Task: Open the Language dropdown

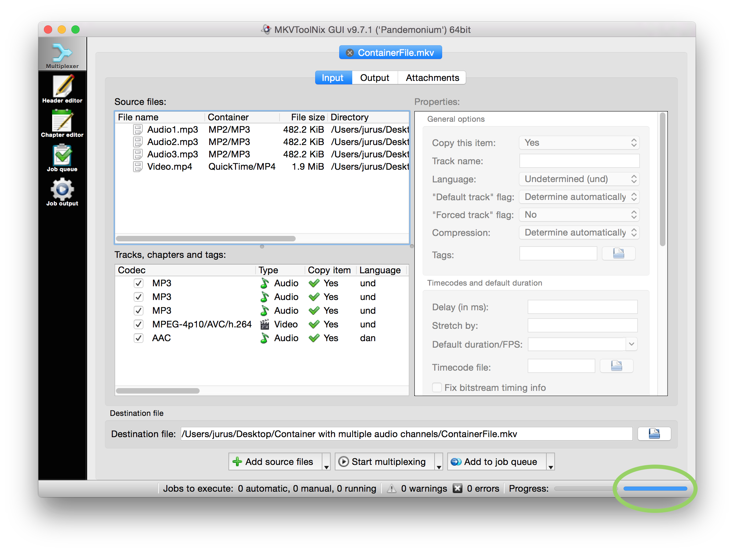Action: click(x=579, y=179)
